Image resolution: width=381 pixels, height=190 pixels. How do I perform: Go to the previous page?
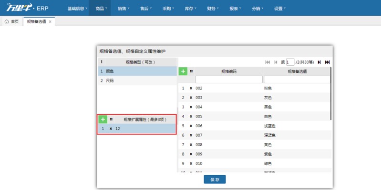click(x=276, y=62)
